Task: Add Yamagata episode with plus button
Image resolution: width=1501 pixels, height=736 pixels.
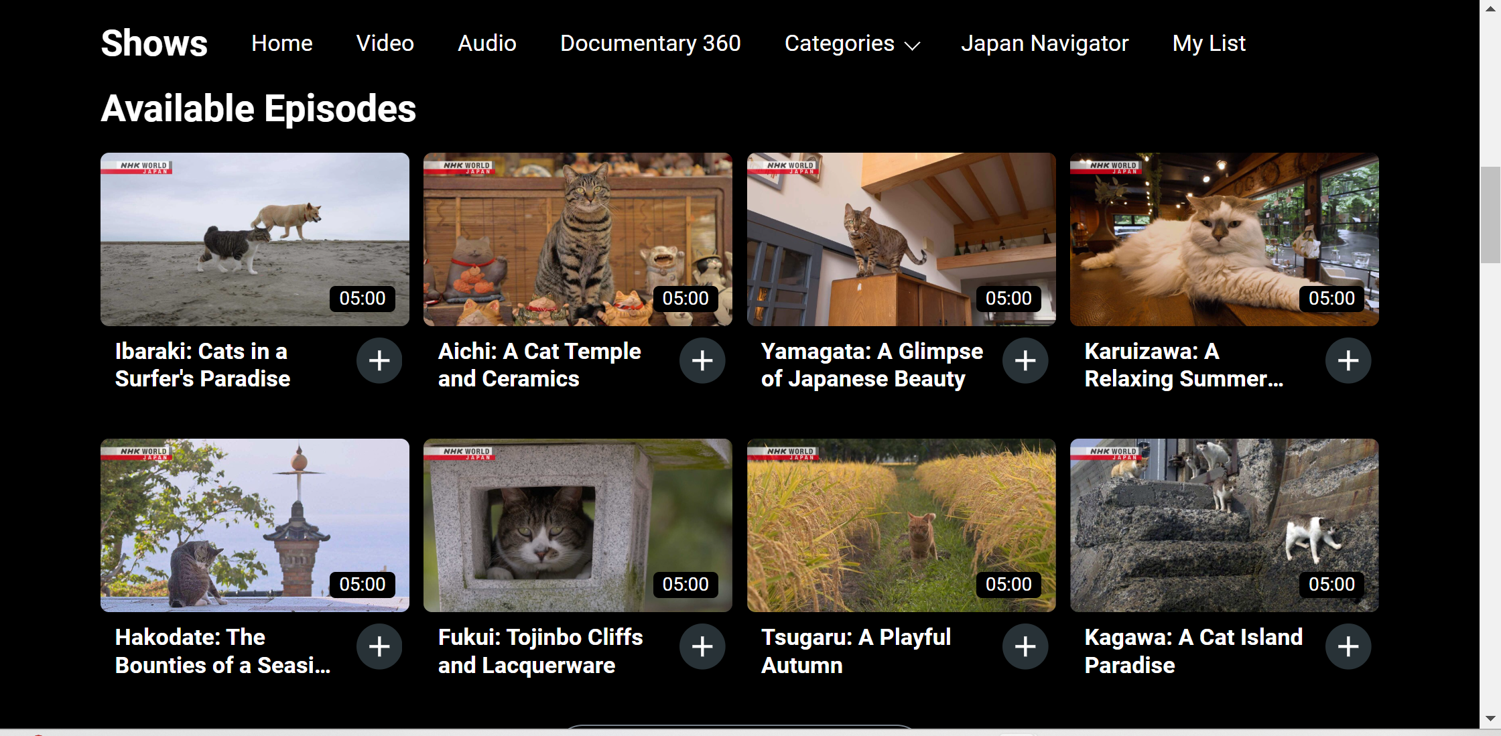Action: click(x=1025, y=361)
